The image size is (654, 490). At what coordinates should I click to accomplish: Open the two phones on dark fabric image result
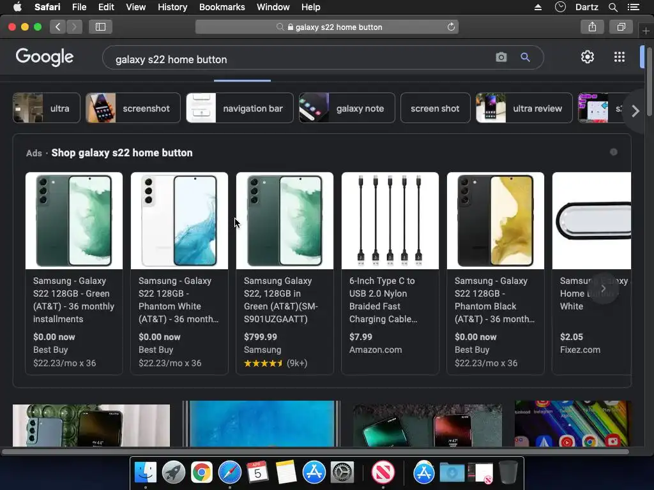(x=427, y=426)
